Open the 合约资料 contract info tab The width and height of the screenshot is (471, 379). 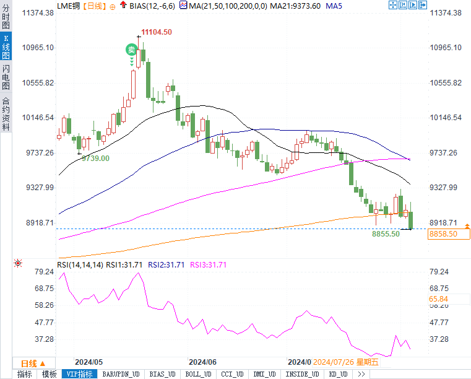tap(6, 113)
